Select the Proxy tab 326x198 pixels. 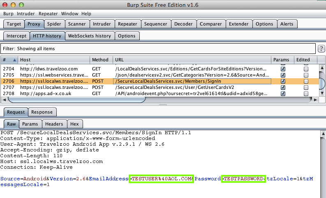(34, 24)
